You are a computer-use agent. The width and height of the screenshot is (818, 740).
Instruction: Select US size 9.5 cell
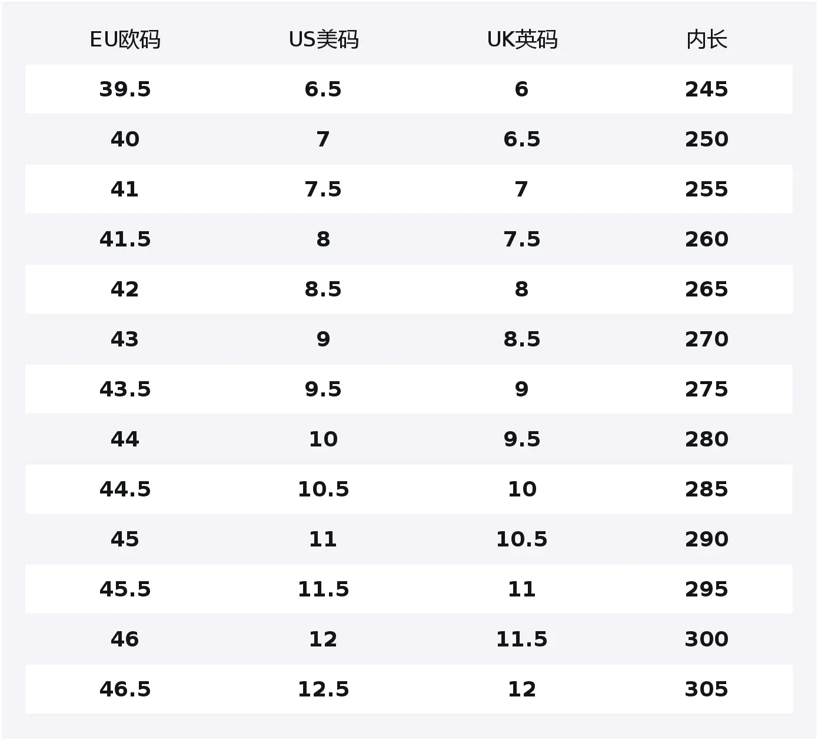pyautogui.click(x=323, y=389)
